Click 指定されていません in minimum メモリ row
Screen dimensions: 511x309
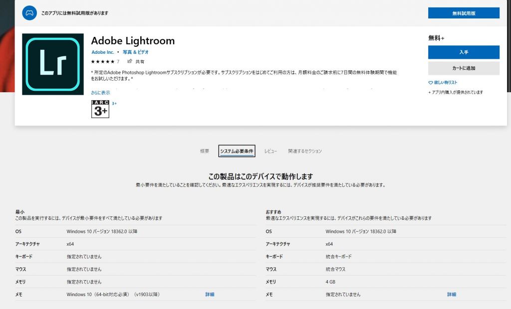[x=84, y=282]
